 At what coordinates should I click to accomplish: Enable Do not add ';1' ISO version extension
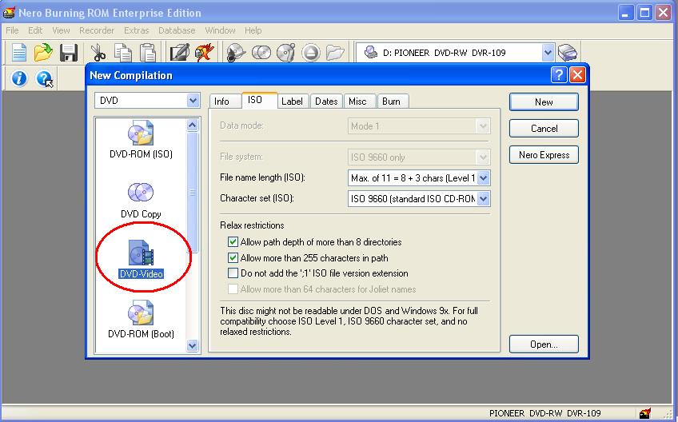[x=233, y=273]
